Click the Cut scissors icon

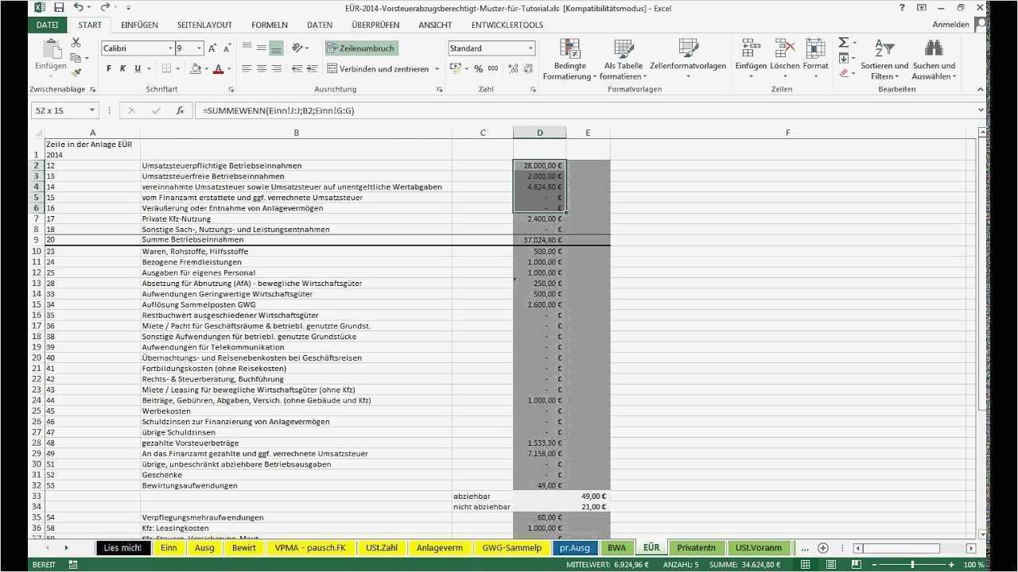(x=76, y=43)
